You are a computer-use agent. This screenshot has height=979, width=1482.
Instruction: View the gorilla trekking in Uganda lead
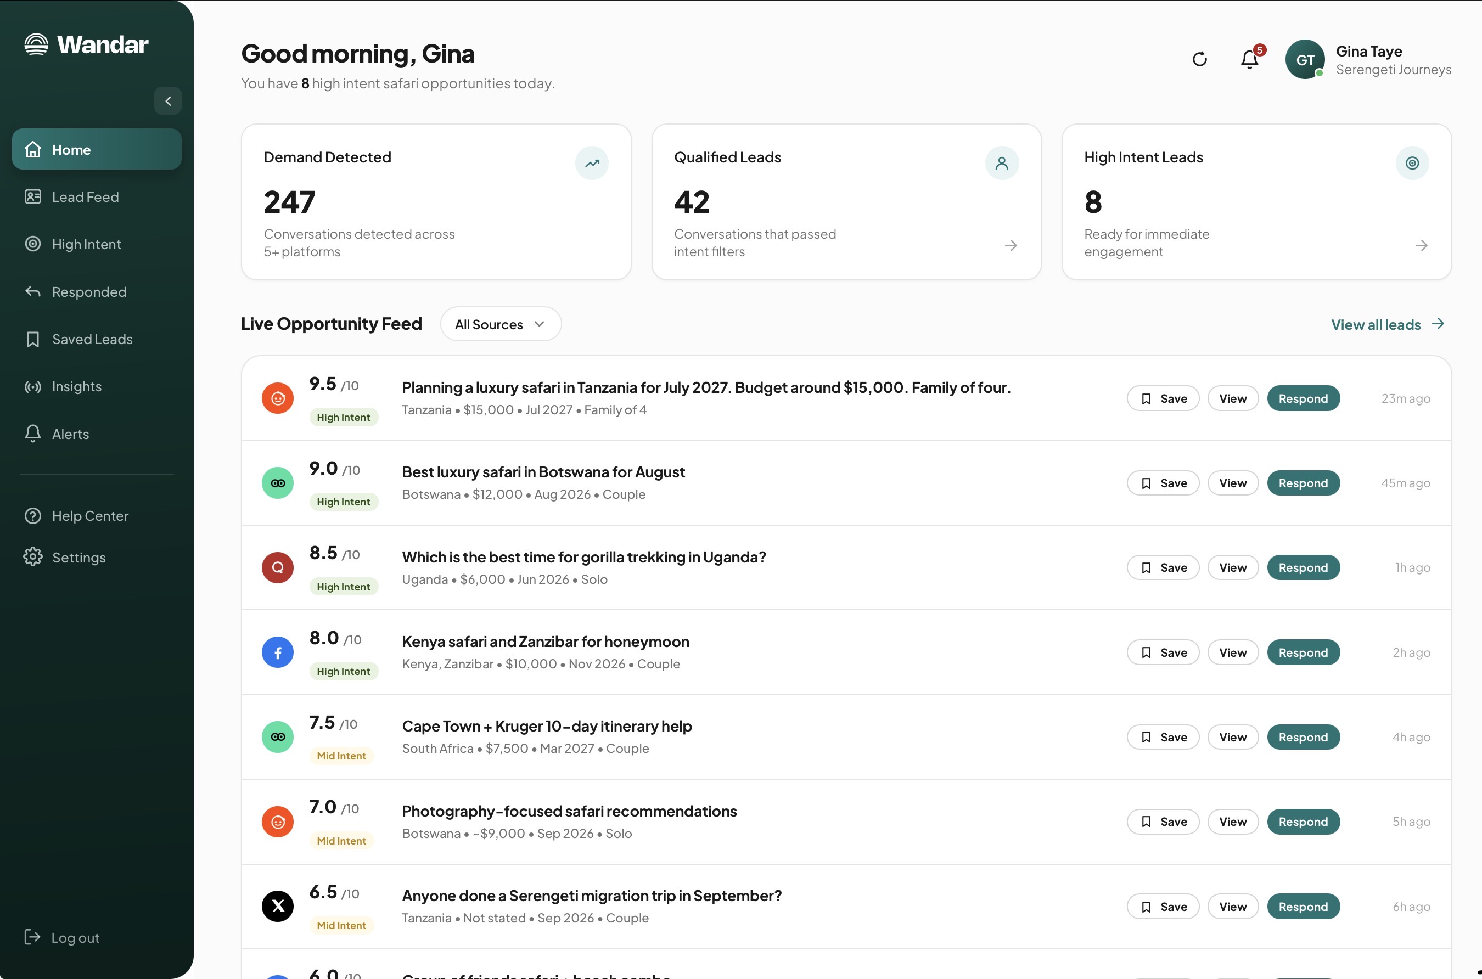pyautogui.click(x=1233, y=567)
